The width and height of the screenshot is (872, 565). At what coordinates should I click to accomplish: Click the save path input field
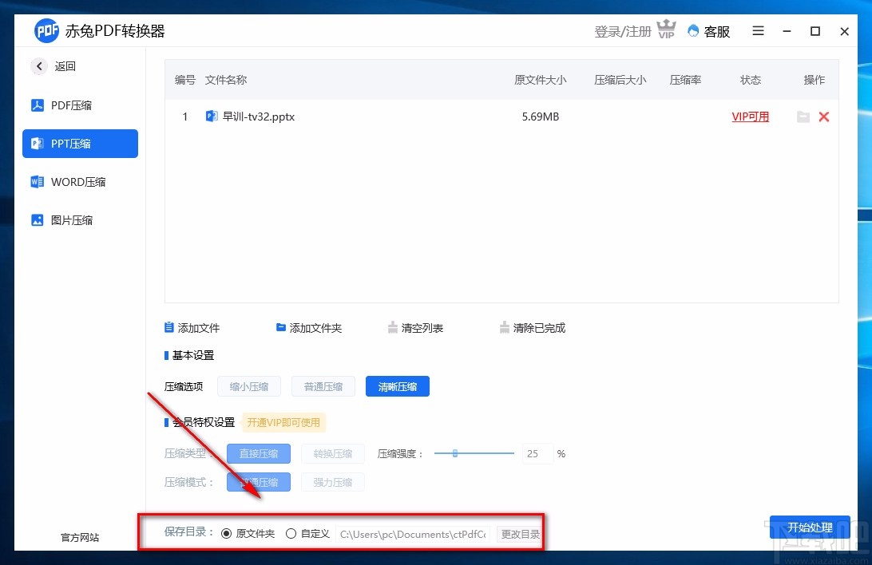413,534
